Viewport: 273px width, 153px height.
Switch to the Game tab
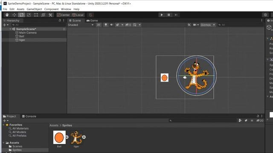[92, 20]
